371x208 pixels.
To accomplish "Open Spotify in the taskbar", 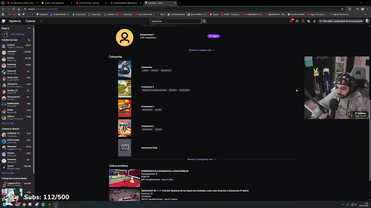I will point(43,205).
